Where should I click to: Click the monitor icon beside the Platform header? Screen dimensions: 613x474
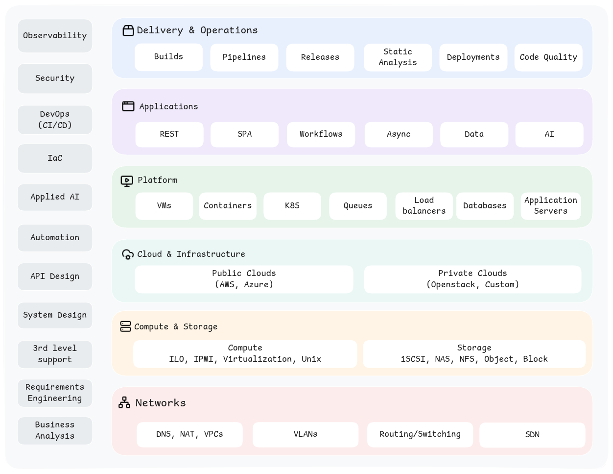click(127, 180)
